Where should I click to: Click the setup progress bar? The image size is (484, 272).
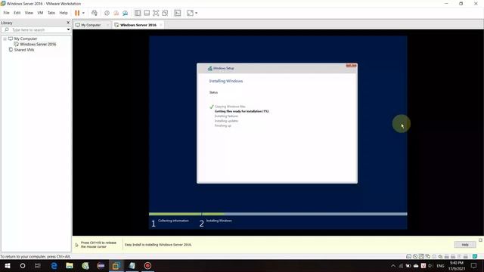click(x=278, y=214)
